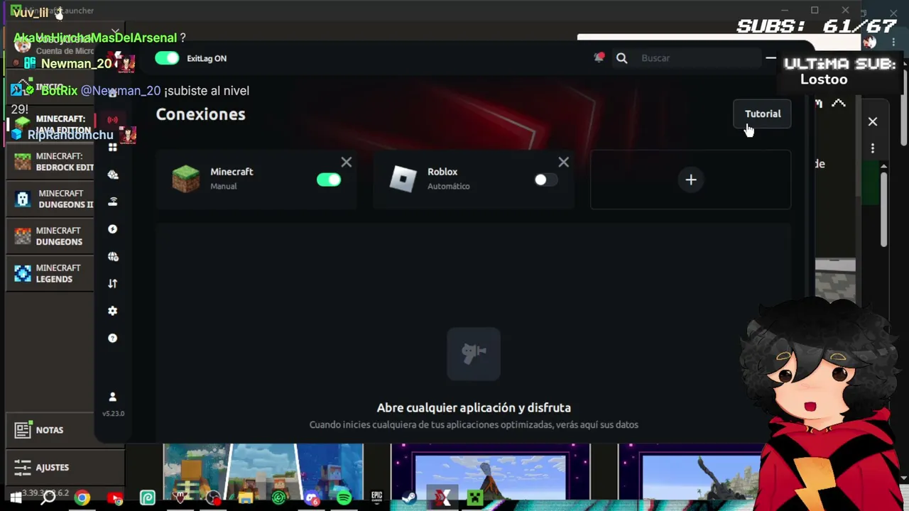Open Minecraft creeper icon in taskbar

[475, 498]
